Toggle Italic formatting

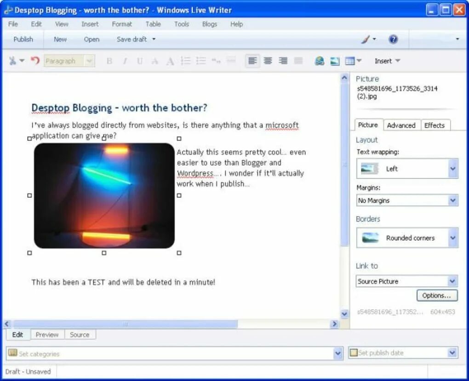[125, 61]
